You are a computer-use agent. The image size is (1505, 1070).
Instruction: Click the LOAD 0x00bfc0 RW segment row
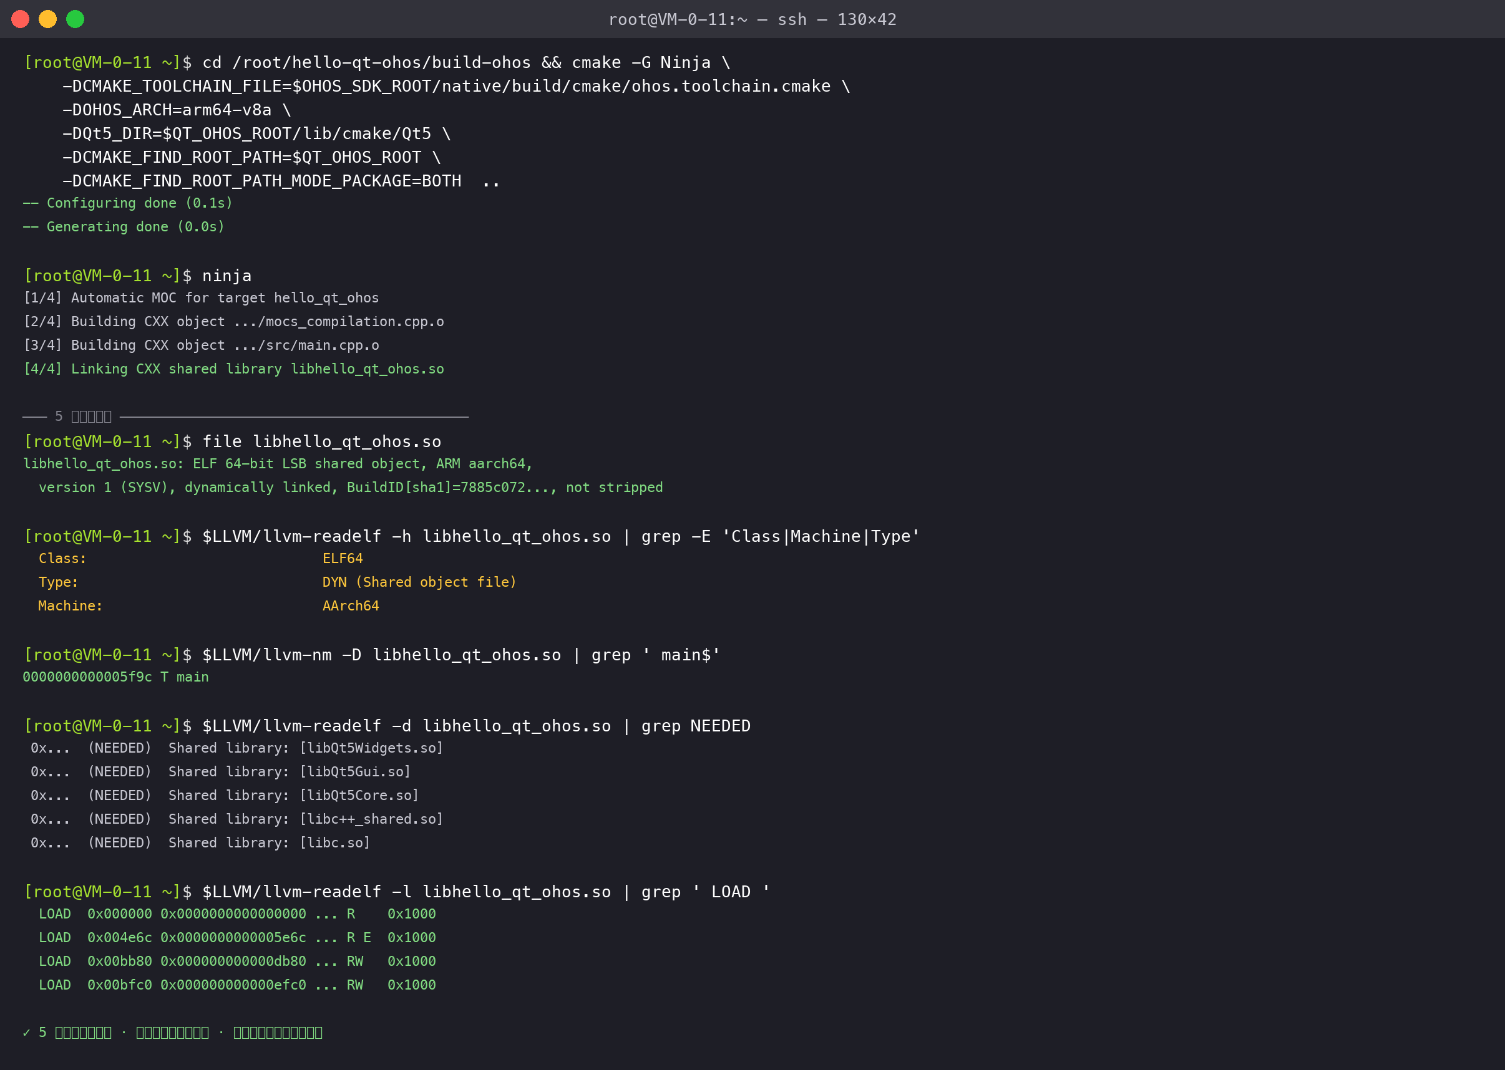click(237, 986)
